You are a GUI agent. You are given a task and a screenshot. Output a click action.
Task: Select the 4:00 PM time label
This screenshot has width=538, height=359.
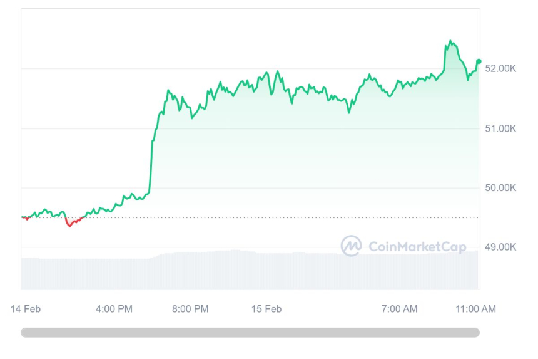coord(114,309)
